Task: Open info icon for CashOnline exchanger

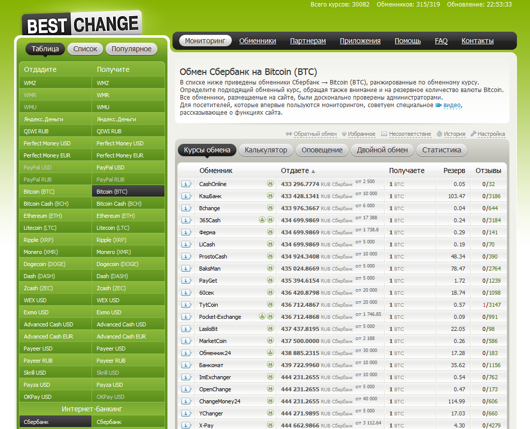Action: (186, 184)
